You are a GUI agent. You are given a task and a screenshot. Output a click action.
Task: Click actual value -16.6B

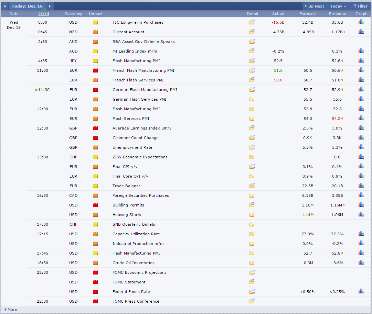[x=278, y=22]
